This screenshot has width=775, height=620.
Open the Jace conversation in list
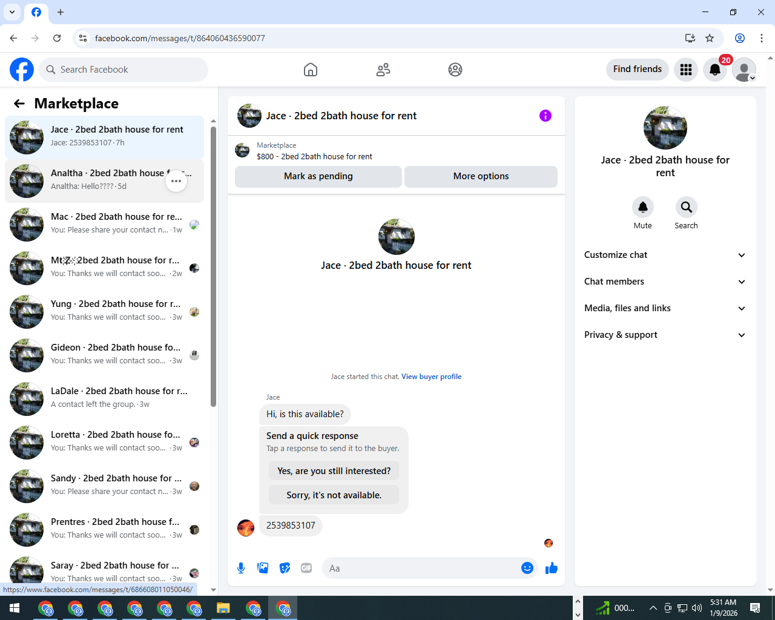[104, 137]
